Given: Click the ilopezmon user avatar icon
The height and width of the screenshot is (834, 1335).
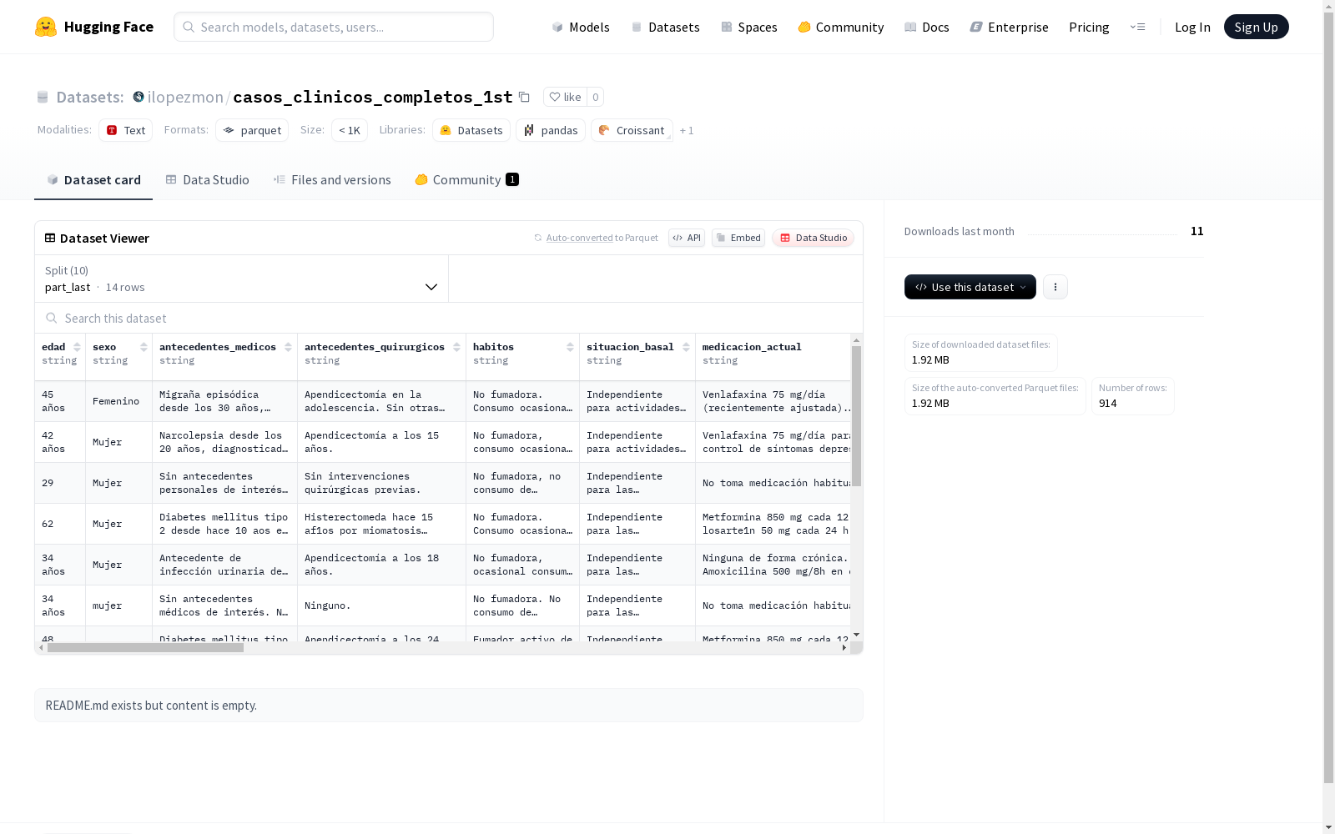Looking at the screenshot, I should click(x=139, y=97).
